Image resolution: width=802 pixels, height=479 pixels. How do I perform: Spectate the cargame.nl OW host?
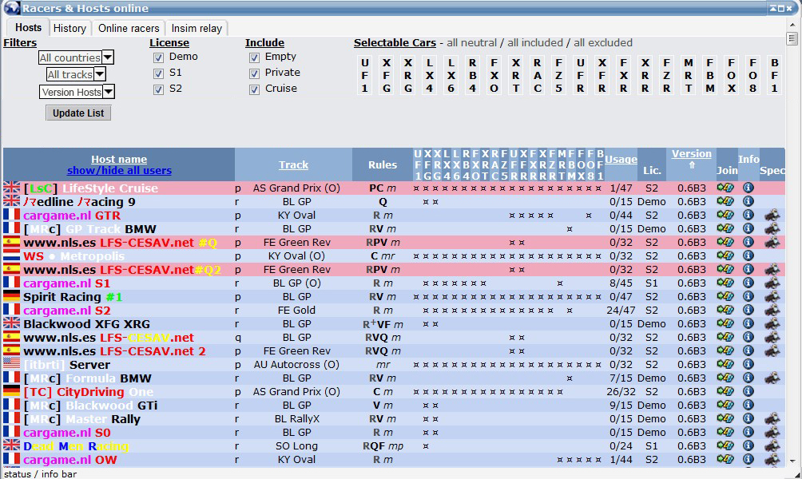tap(772, 460)
